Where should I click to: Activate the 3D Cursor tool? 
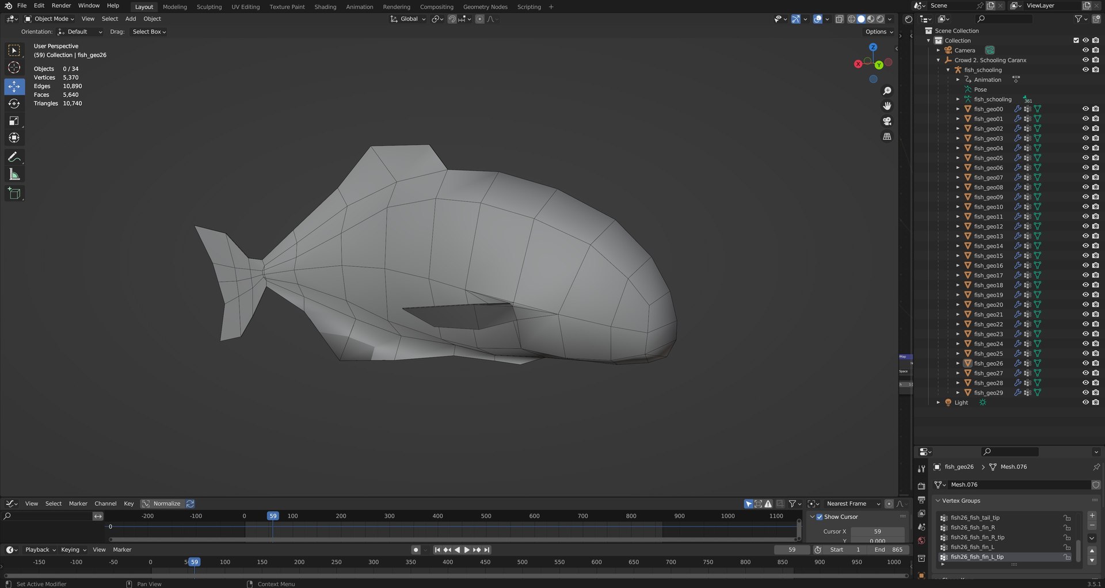(14, 68)
